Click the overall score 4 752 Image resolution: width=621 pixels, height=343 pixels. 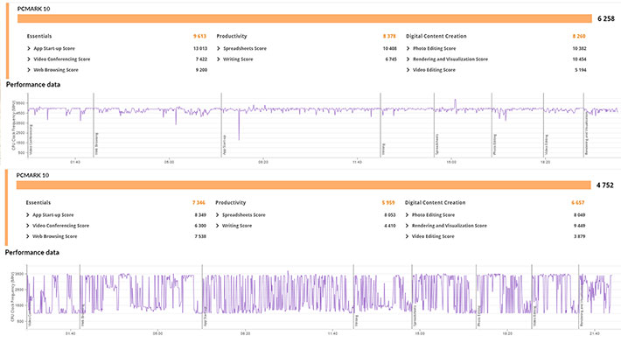pos(604,185)
